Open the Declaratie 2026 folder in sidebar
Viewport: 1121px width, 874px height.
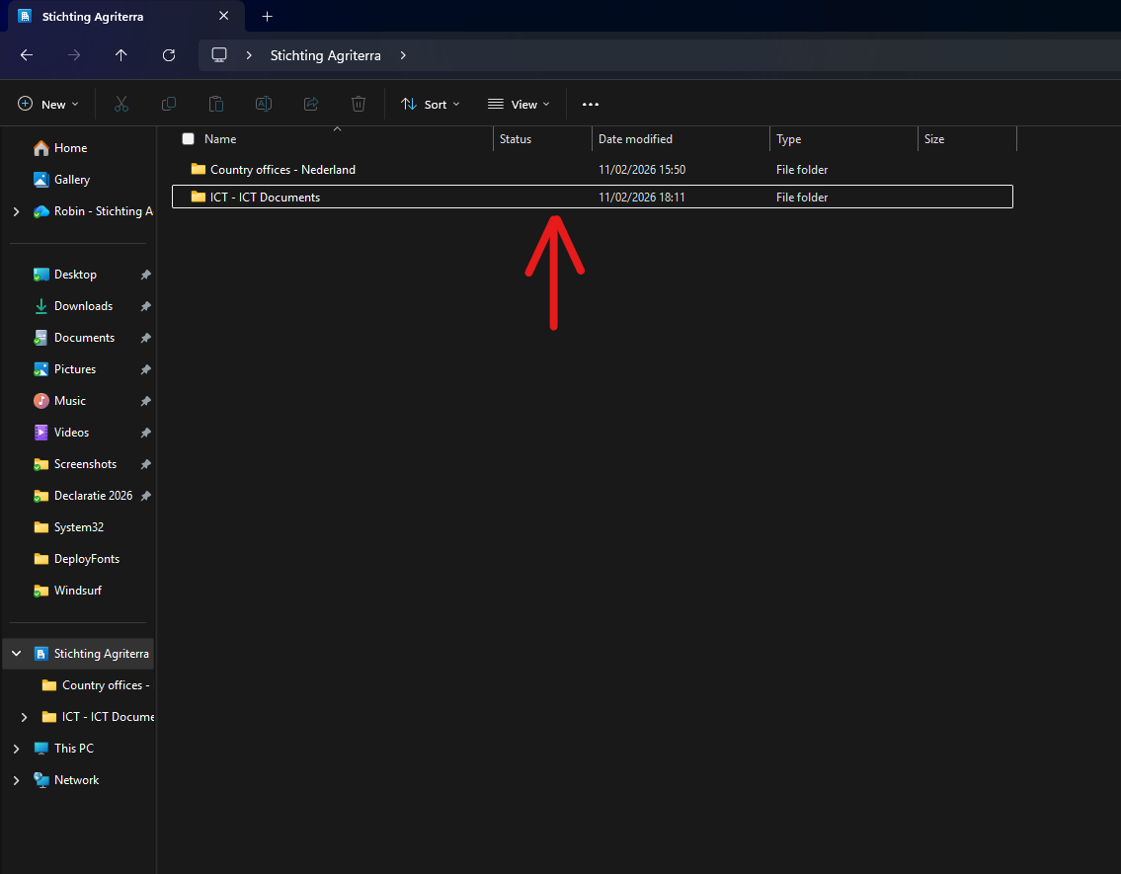coord(93,495)
